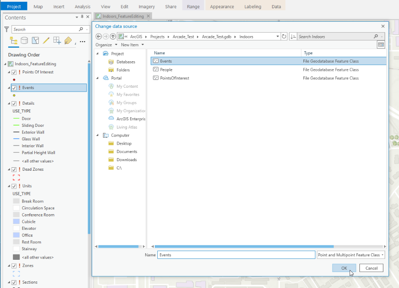
Task: Switch to the Analysis ribbon tab
Action: 83,7
